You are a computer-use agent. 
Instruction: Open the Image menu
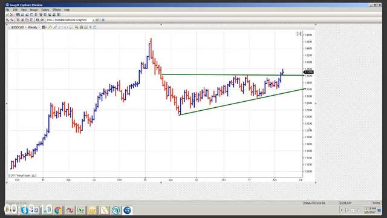point(34,10)
